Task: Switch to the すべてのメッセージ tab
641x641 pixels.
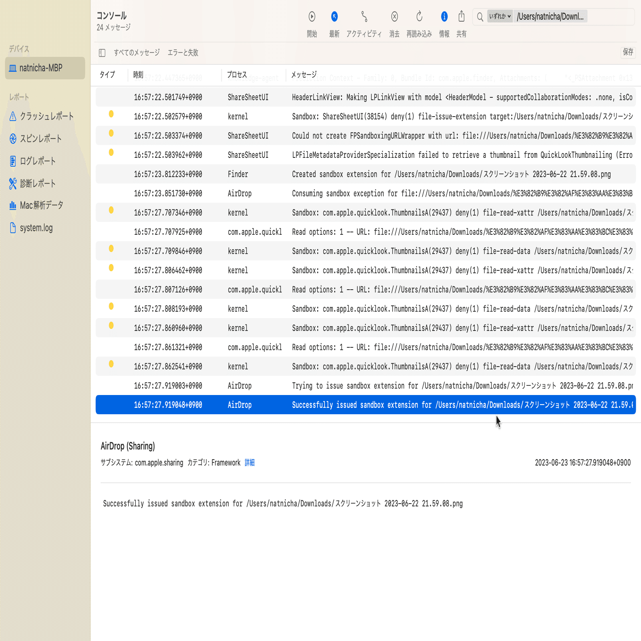Action: point(137,52)
